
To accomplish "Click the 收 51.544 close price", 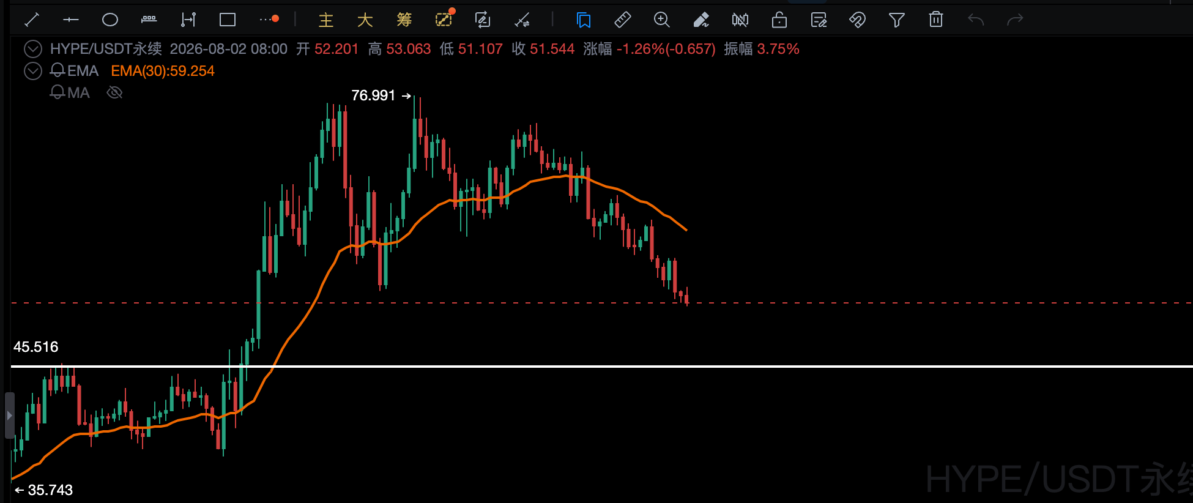I will pos(543,49).
